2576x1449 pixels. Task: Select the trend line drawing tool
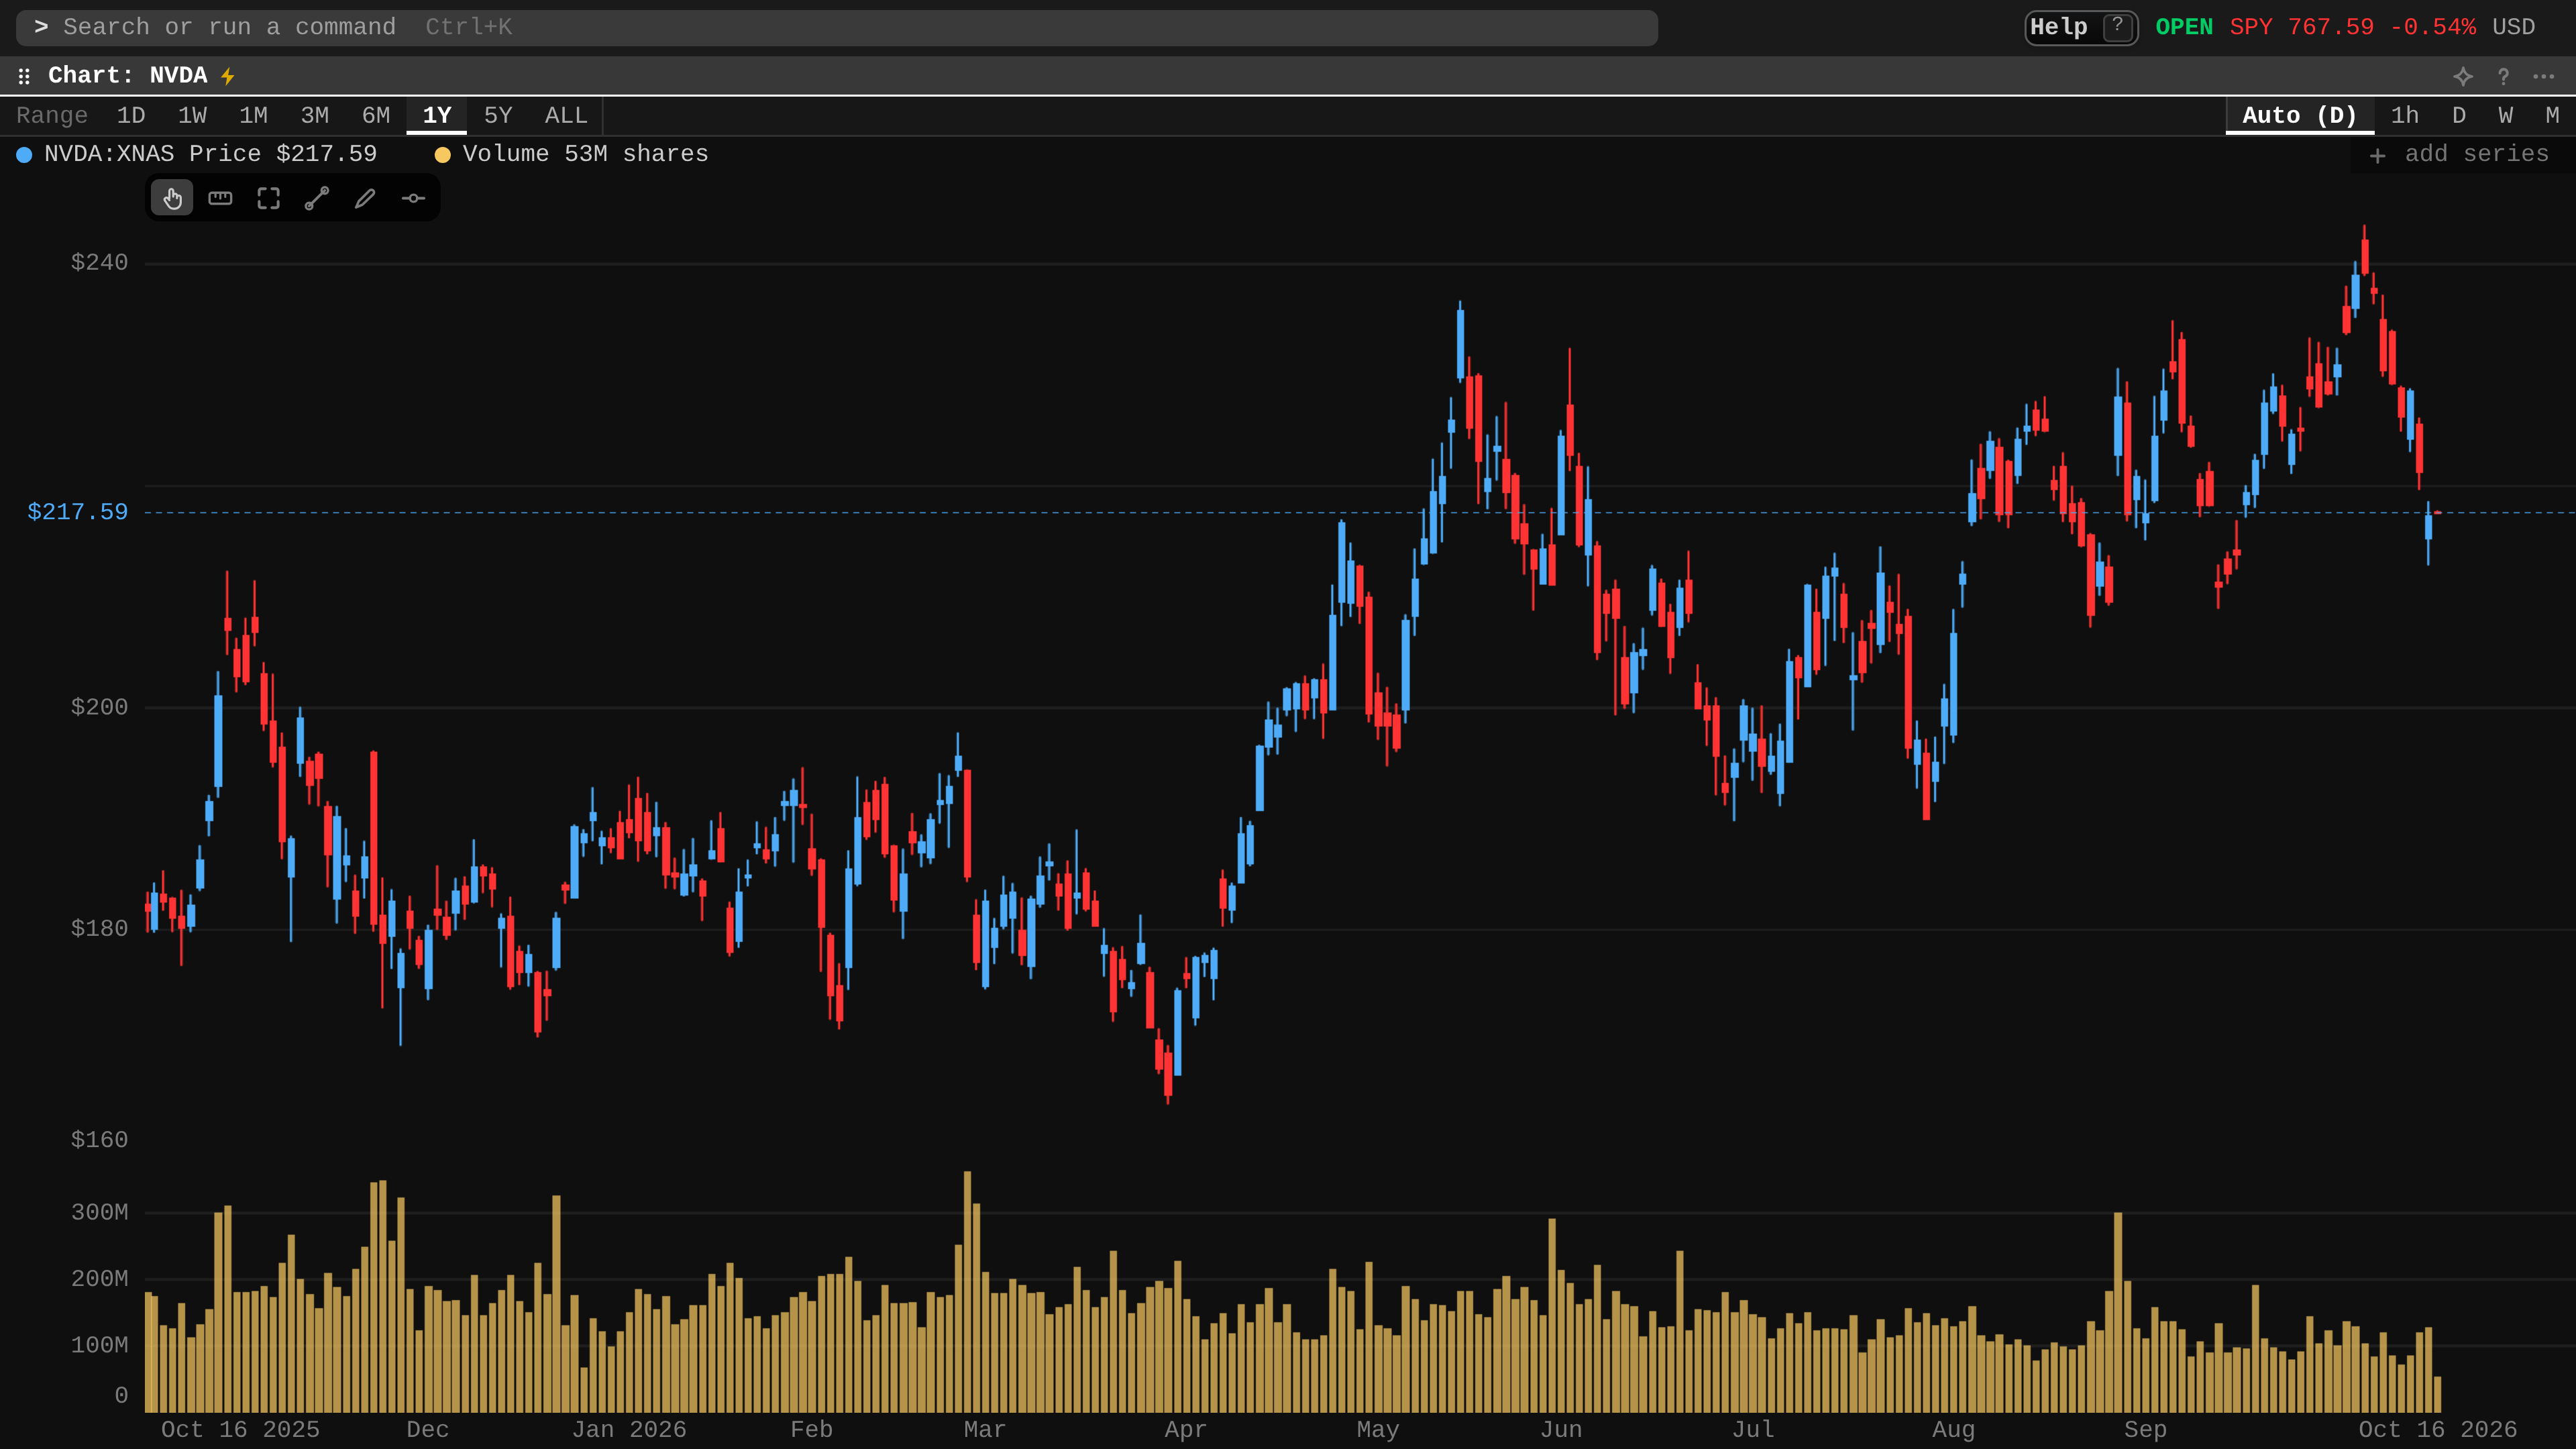(x=317, y=198)
